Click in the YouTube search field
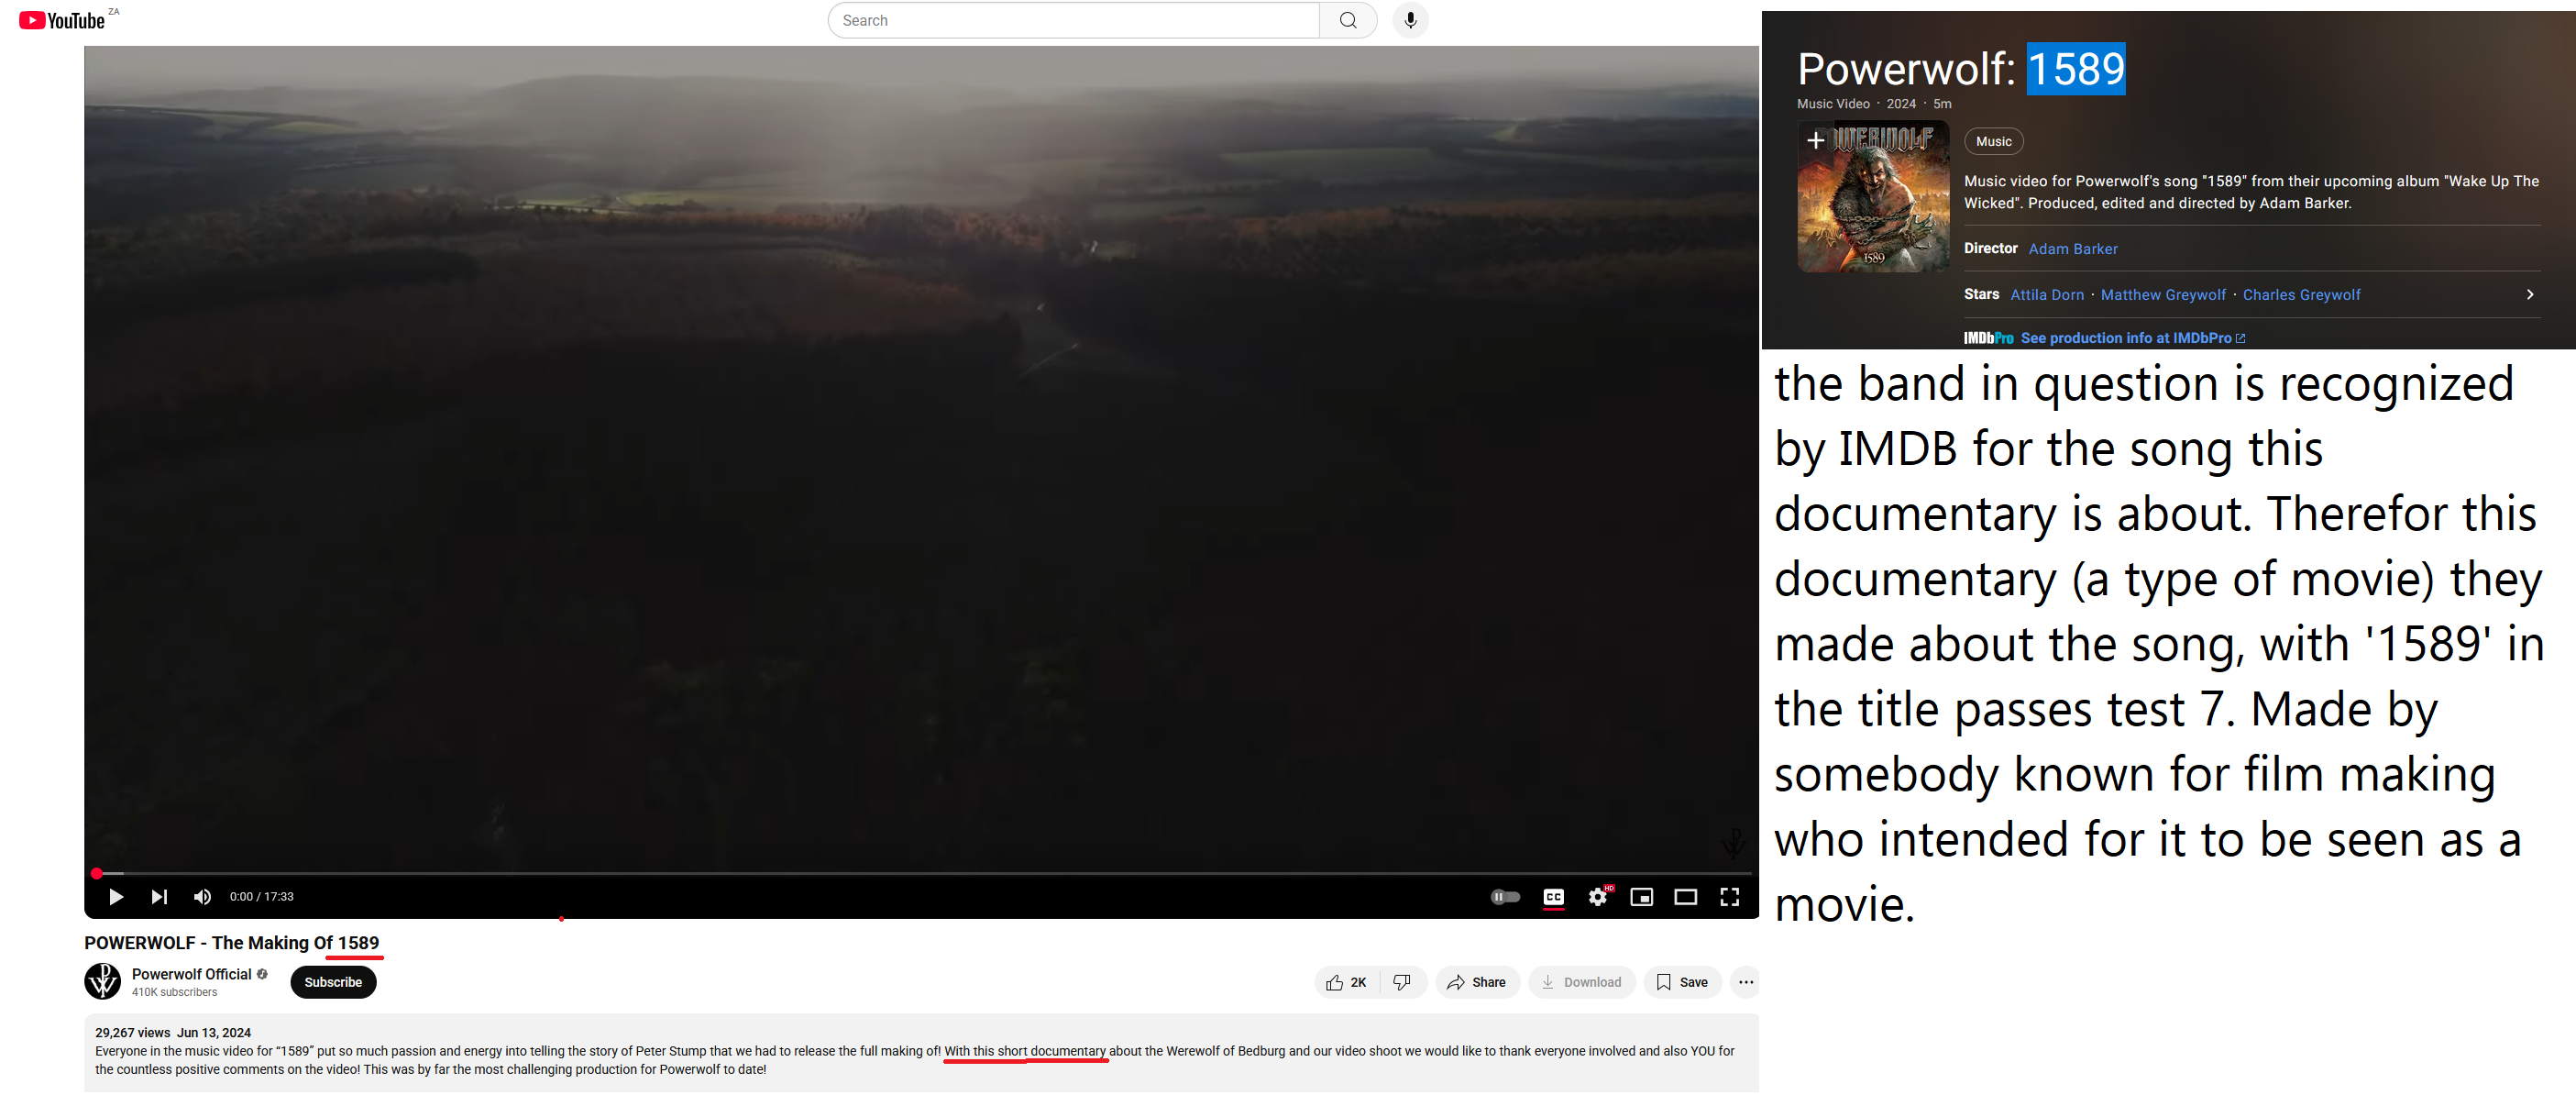 [1074, 20]
